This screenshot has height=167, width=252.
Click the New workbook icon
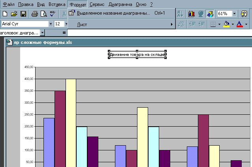coord(5,14)
